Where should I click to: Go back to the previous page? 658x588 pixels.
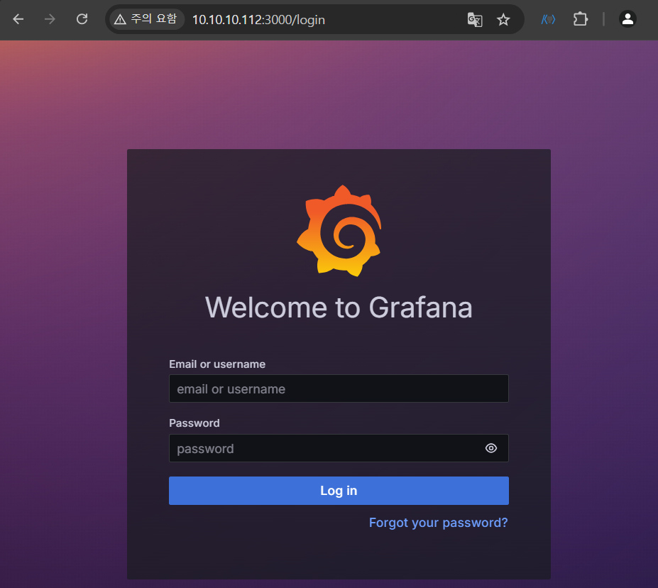pyautogui.click(x=18, y=19)
